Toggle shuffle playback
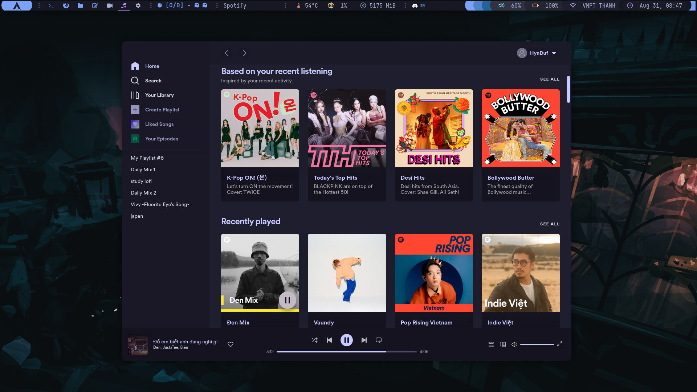The height and width of the screenshot is (392, 697). 314,340
